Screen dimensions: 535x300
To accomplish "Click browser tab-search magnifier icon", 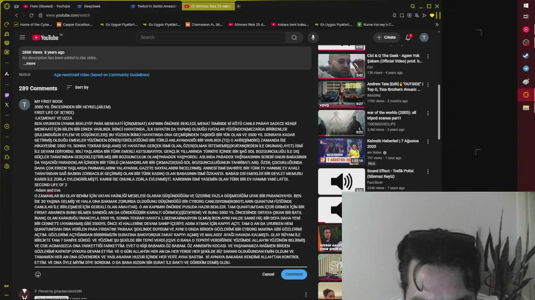I will [x=413, y=6].
